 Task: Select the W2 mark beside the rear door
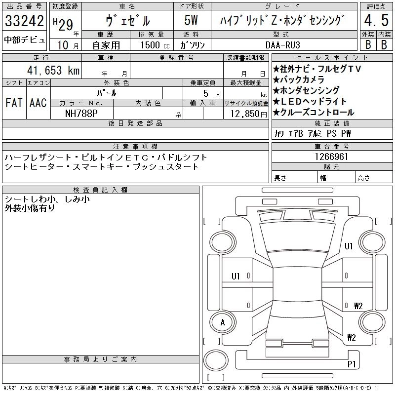(x=358, y=306)
